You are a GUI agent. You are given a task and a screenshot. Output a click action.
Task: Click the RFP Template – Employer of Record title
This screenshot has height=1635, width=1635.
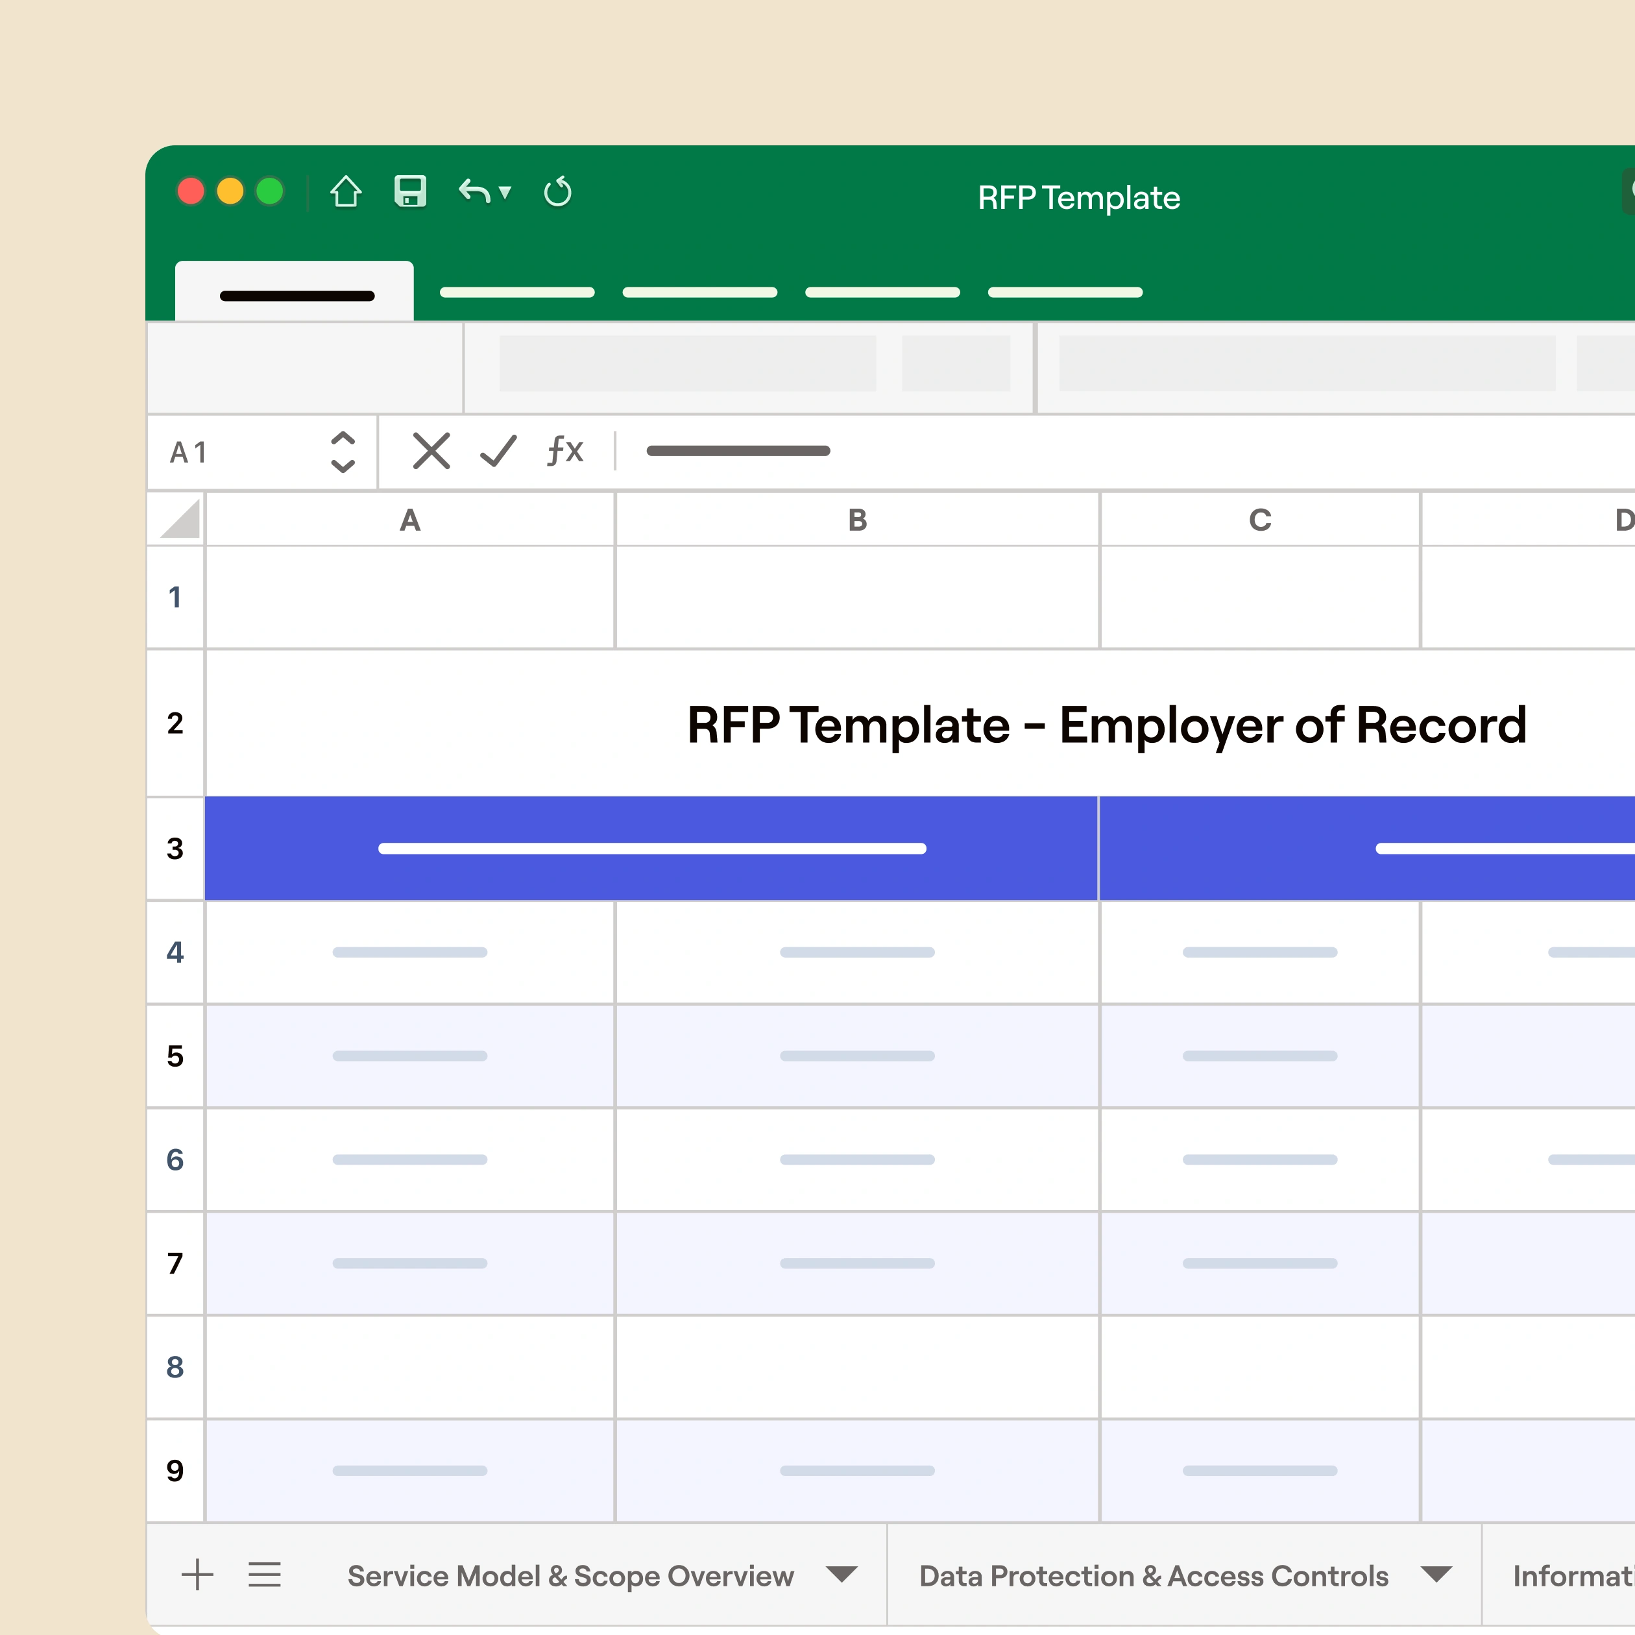1107,725
